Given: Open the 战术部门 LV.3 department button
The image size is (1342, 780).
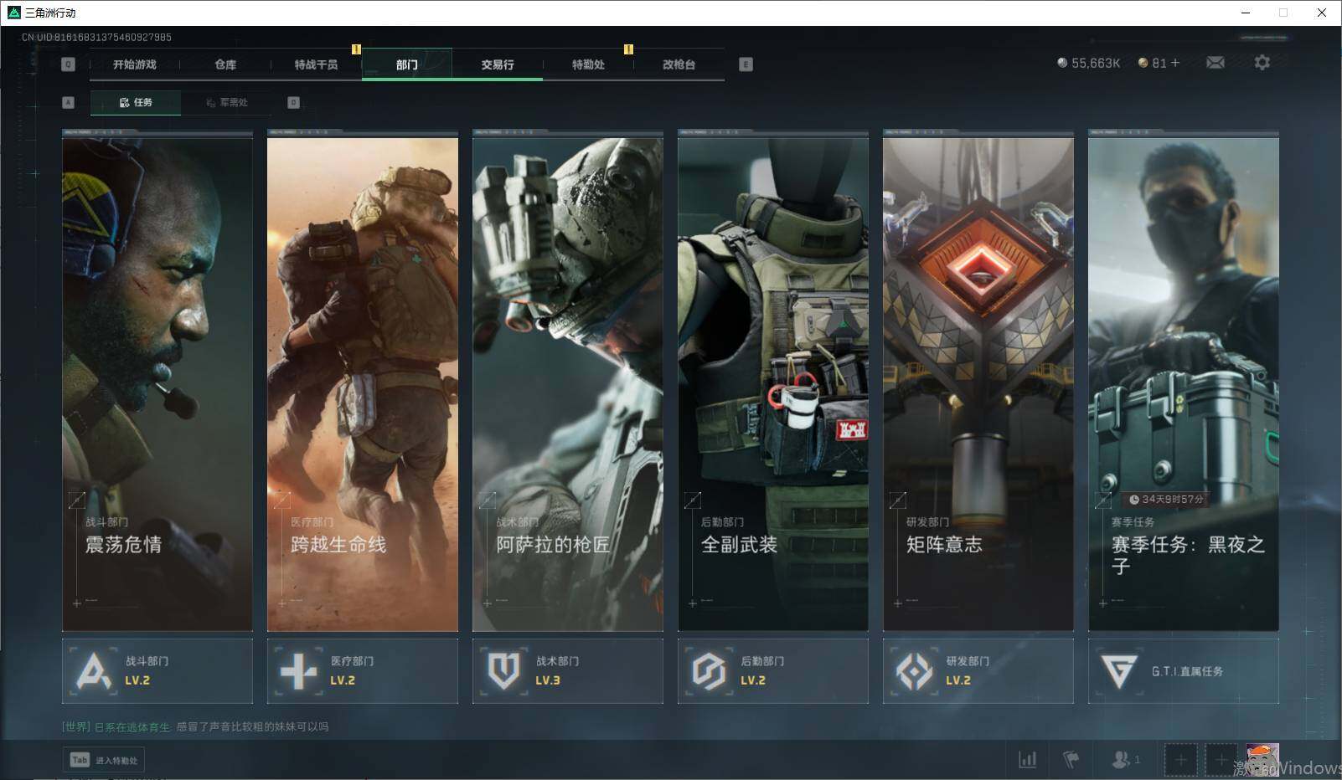Looking at the screenshot, I should [x=568, y=671].
